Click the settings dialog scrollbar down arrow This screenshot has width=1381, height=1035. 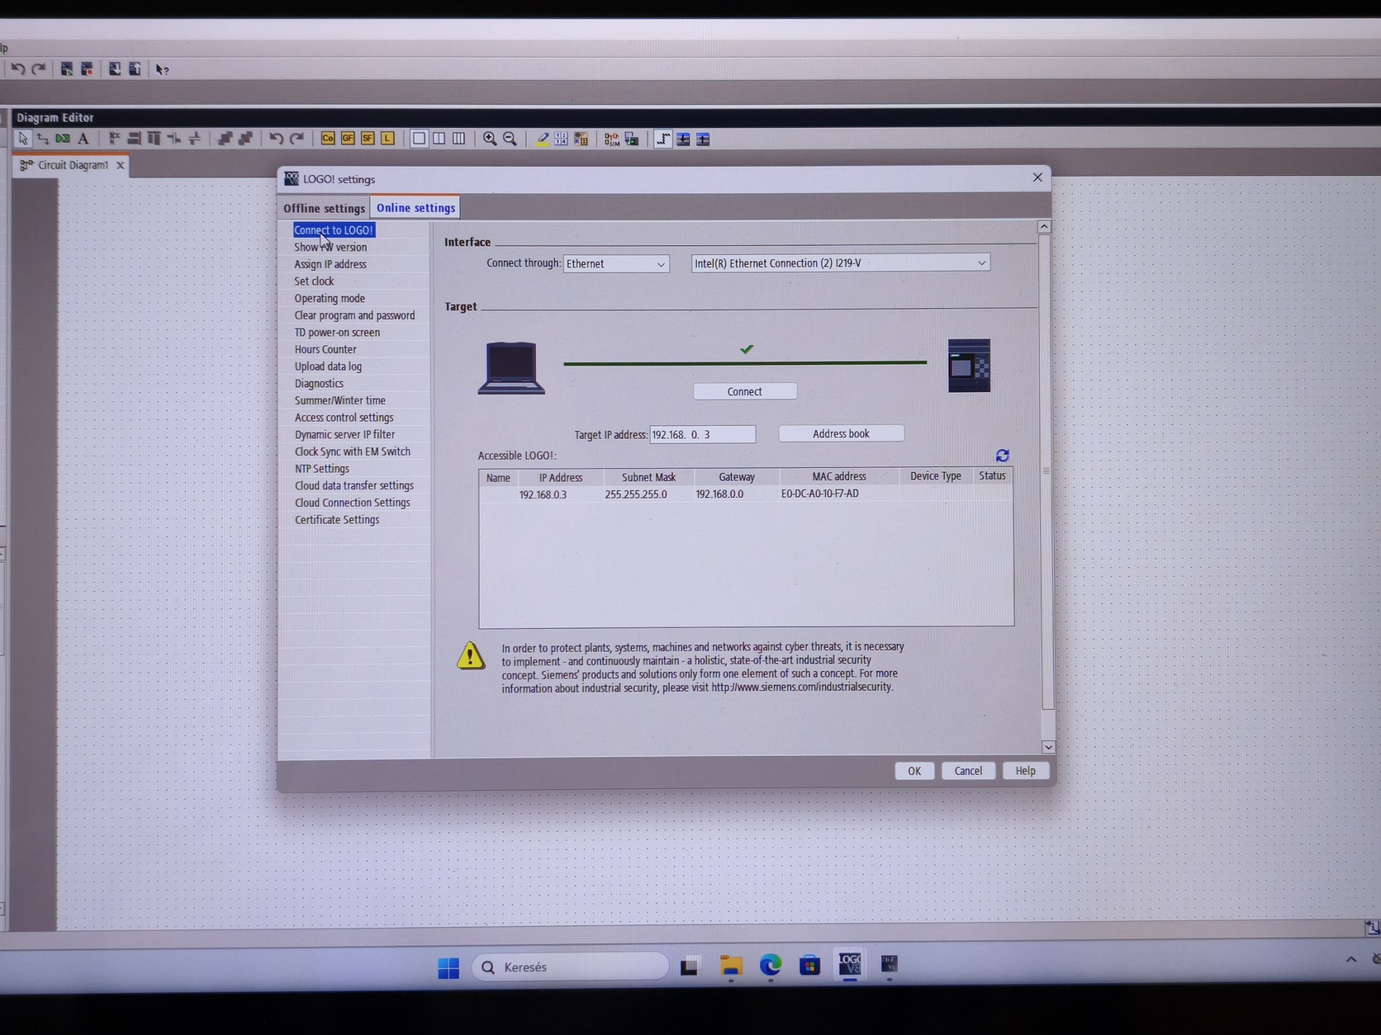point(1048,747)
